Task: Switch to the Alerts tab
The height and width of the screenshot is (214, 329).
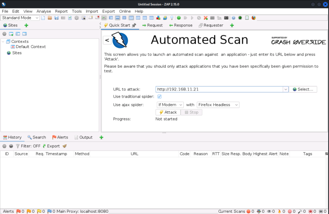Action: click(60, 137)
